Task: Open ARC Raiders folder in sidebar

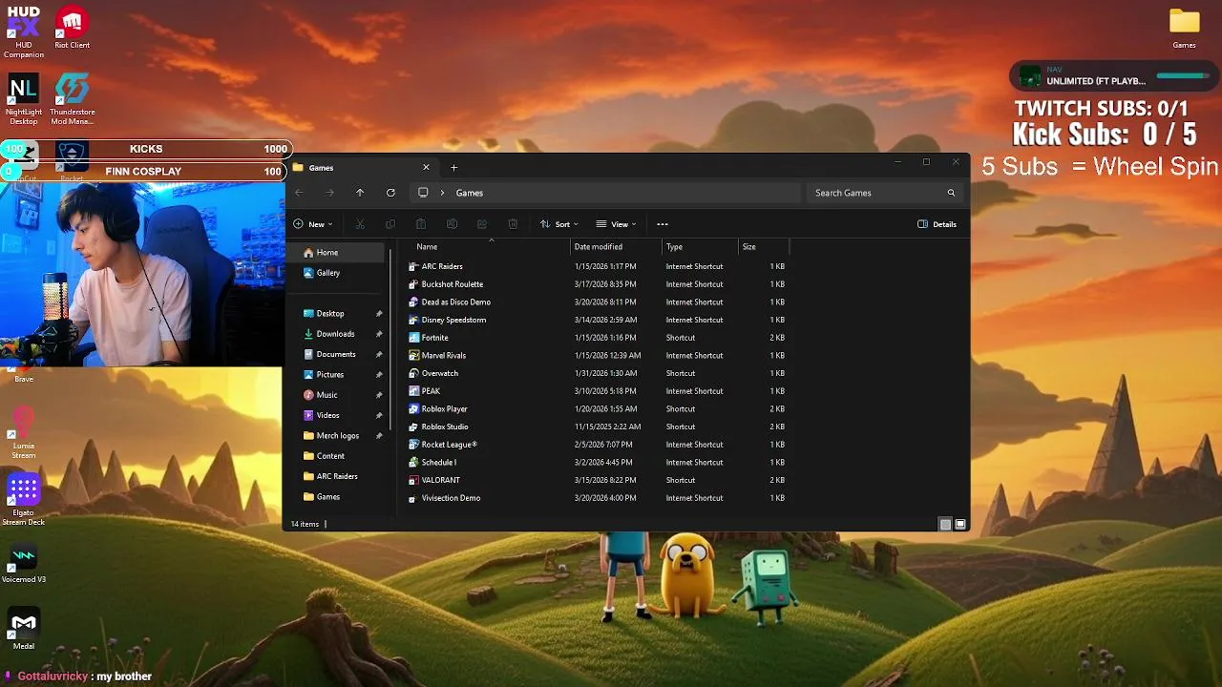Action: click(338, 476)
